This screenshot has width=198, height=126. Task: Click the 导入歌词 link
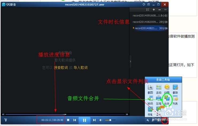[x=80, y=68]
